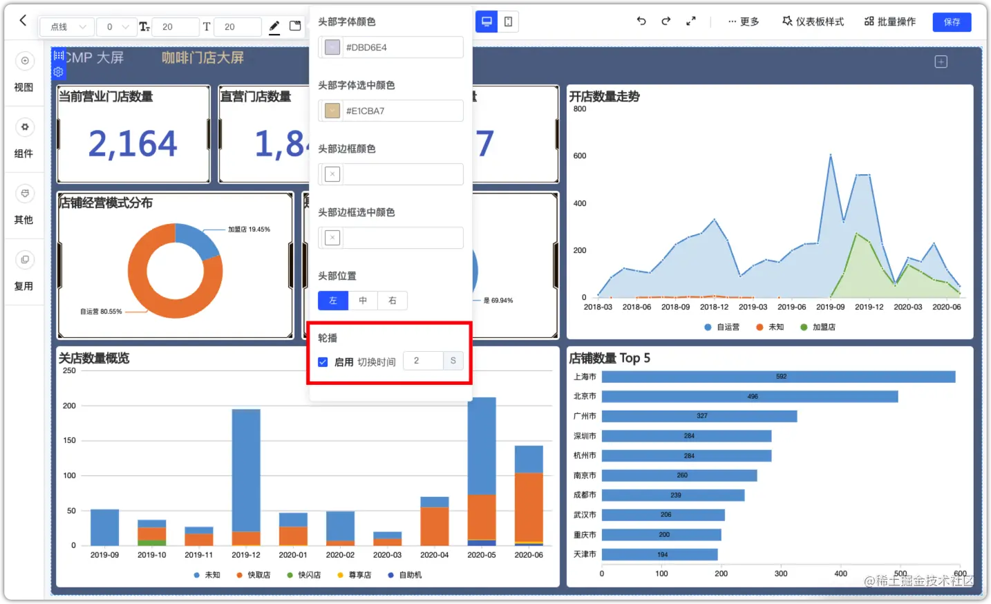Viewport: 991px width, 604px height.
Task: Click the tab-shaped layout icon in toolbar
Action: (295, 26)
